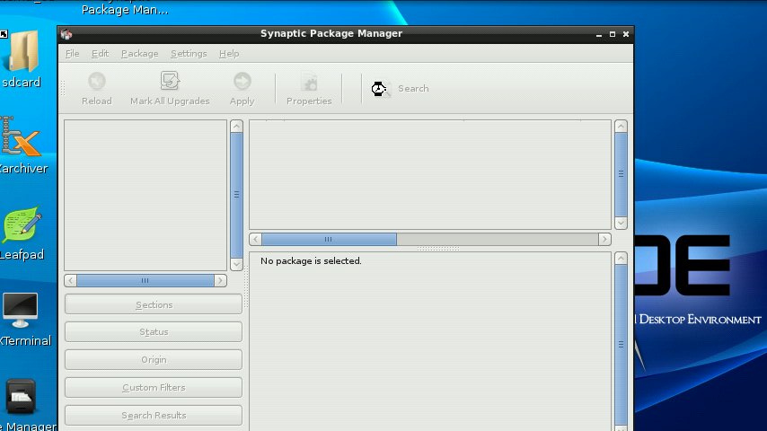Click the Reload toolbar icon
Screen dimensions: 767x431
point(97,81)
